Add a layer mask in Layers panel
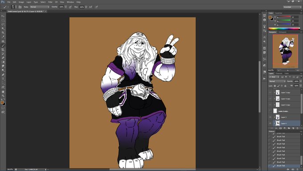Screen dimensions: 303x171 coord(280,128)
